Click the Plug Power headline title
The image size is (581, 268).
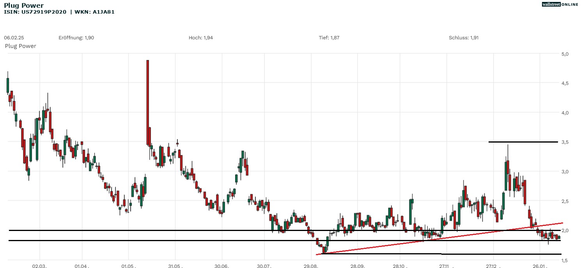(24, 5)
